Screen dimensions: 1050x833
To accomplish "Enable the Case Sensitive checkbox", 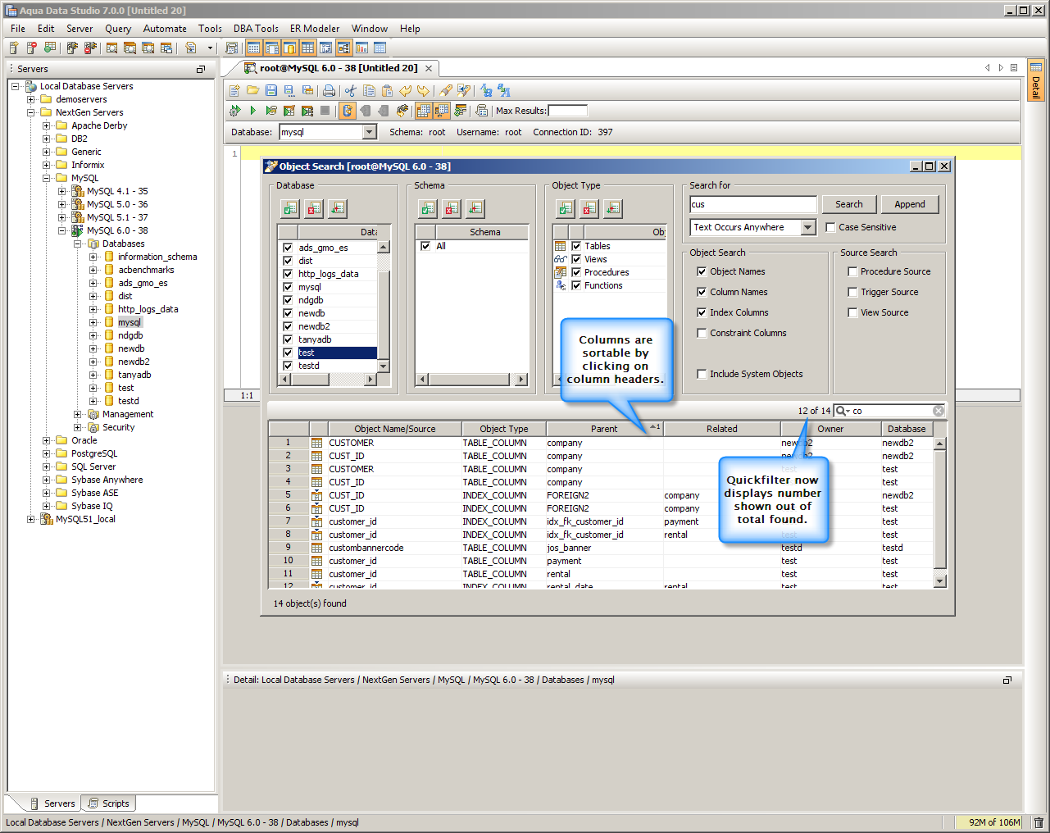I will point(830,228).
